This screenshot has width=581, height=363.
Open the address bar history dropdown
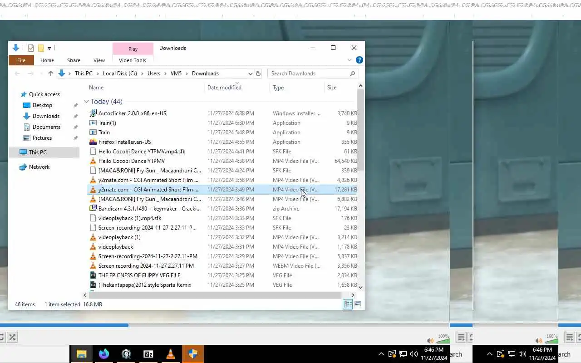click(x=250, y=74)
